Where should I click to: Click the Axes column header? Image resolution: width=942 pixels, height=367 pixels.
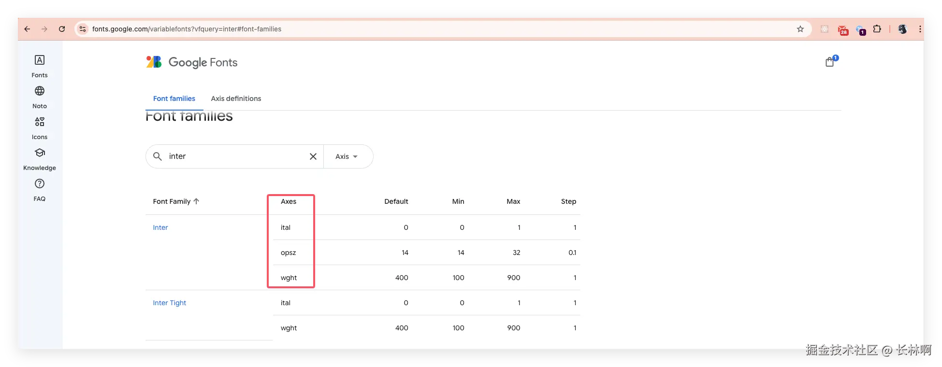click(289, 201)
